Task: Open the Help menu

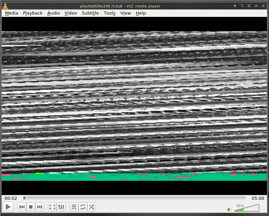Action: (x=141, y=13)
